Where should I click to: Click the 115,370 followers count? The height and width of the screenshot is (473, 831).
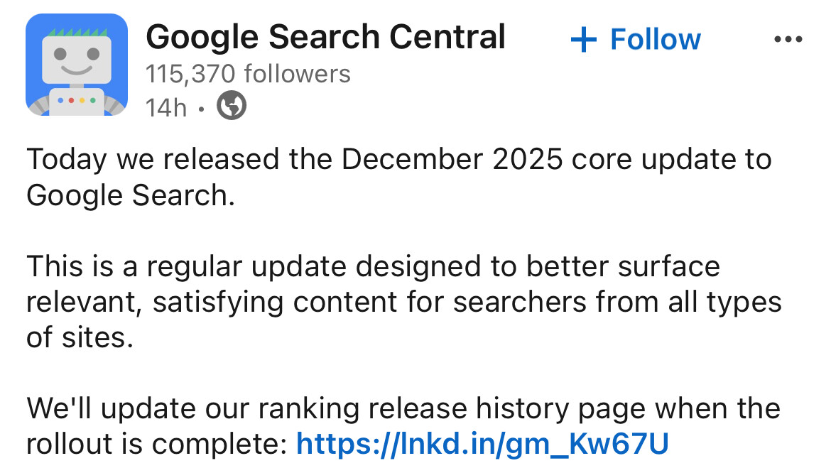(248, 74)
